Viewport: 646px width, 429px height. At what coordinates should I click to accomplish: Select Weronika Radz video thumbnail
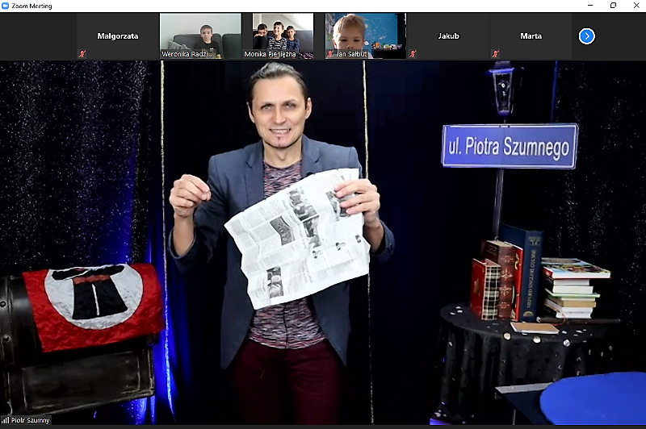pyautogui.click(x=200, y=36)
